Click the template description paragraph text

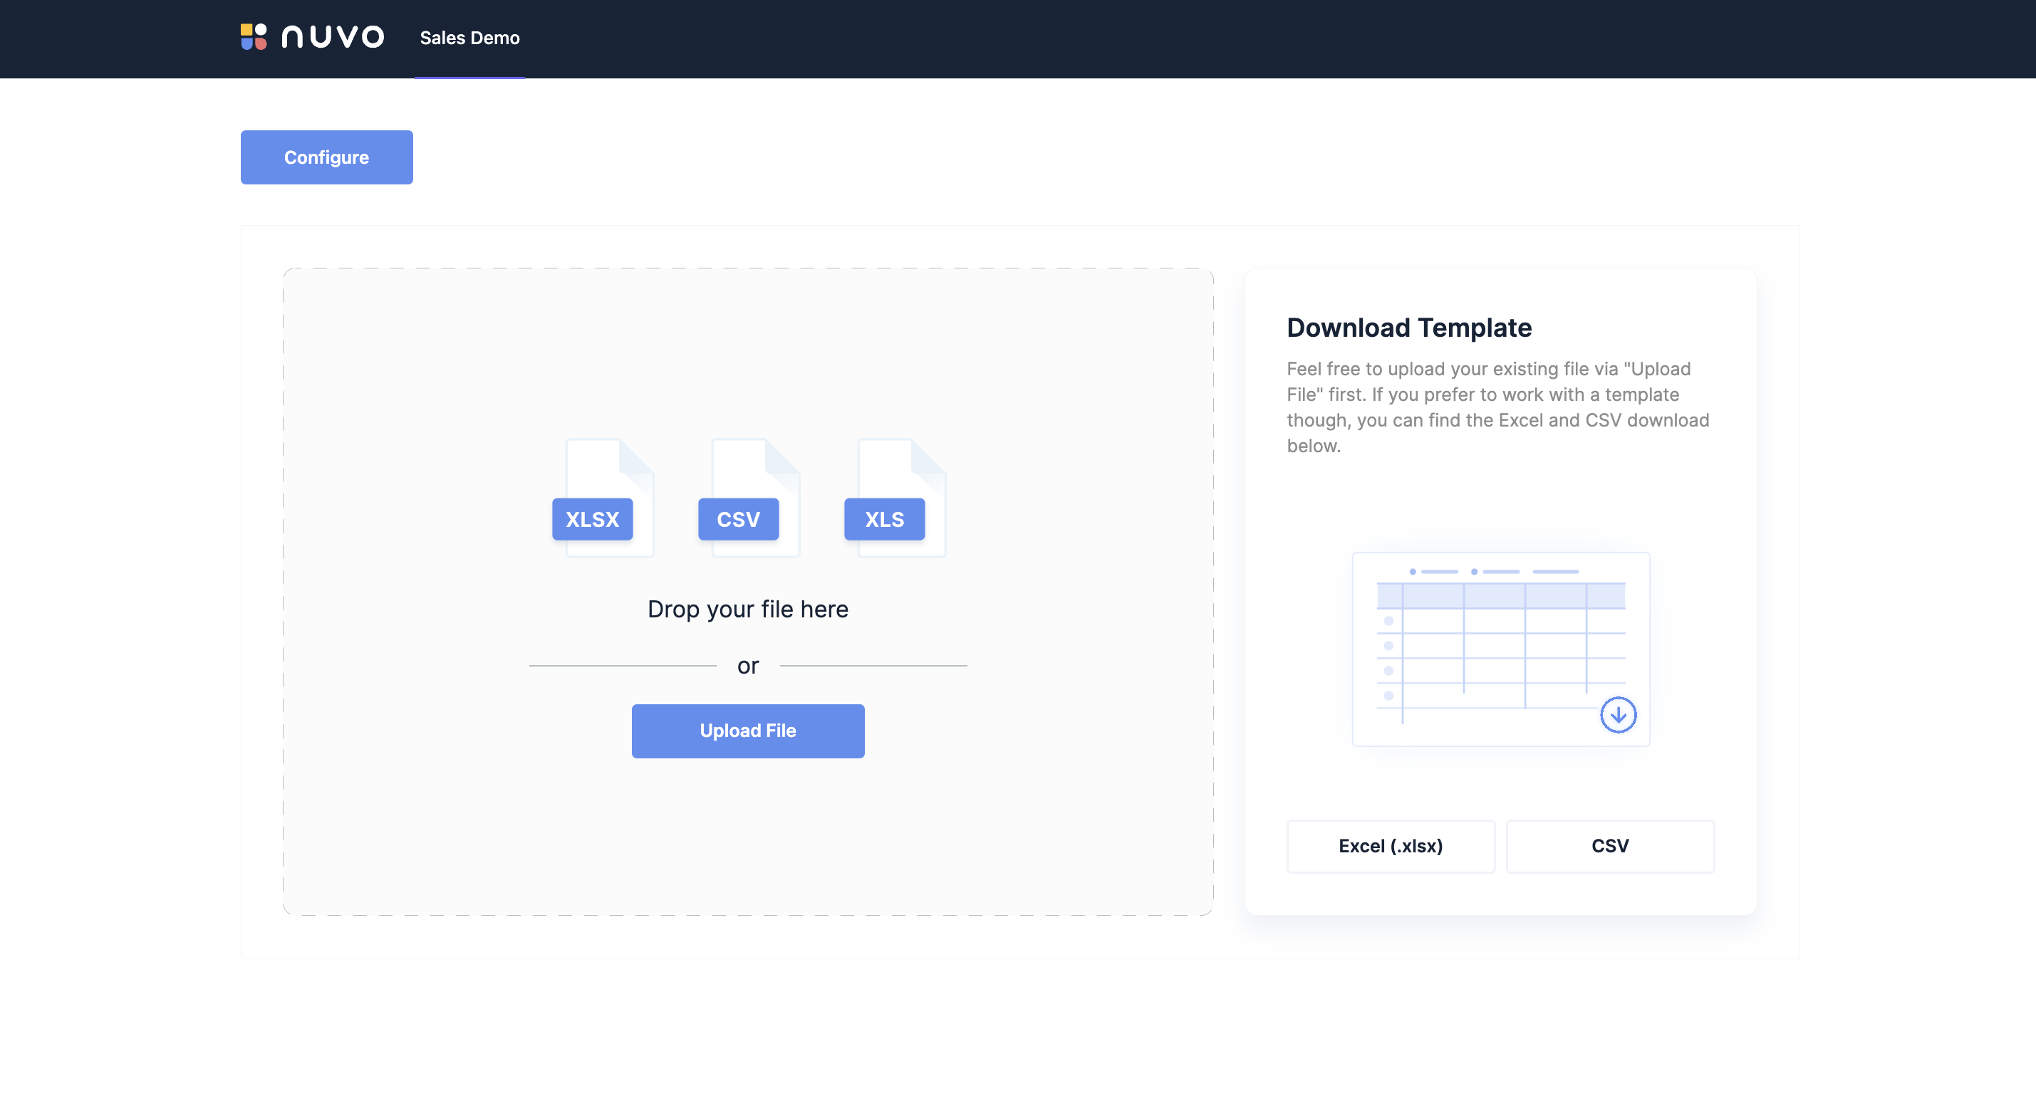coord(1497,407)
